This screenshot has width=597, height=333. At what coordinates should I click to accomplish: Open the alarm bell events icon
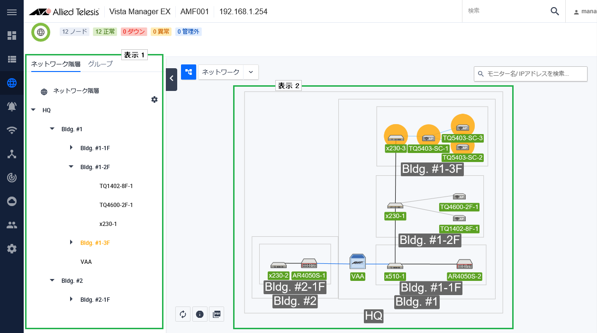(x=12, y=107)
